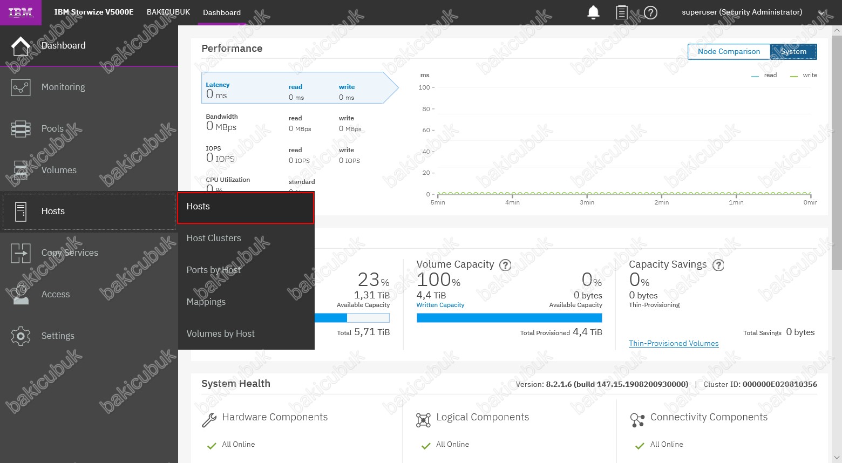This screenshot has height=463, width=842.
Task: Click the Total Savings 0 bytes value
Action: (800, 332)
